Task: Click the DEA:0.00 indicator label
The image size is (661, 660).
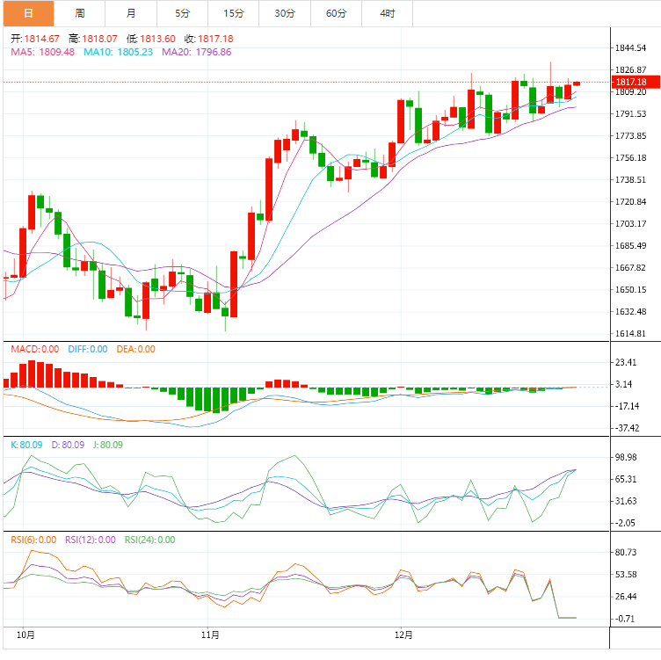Action: [x=135, y=349]
